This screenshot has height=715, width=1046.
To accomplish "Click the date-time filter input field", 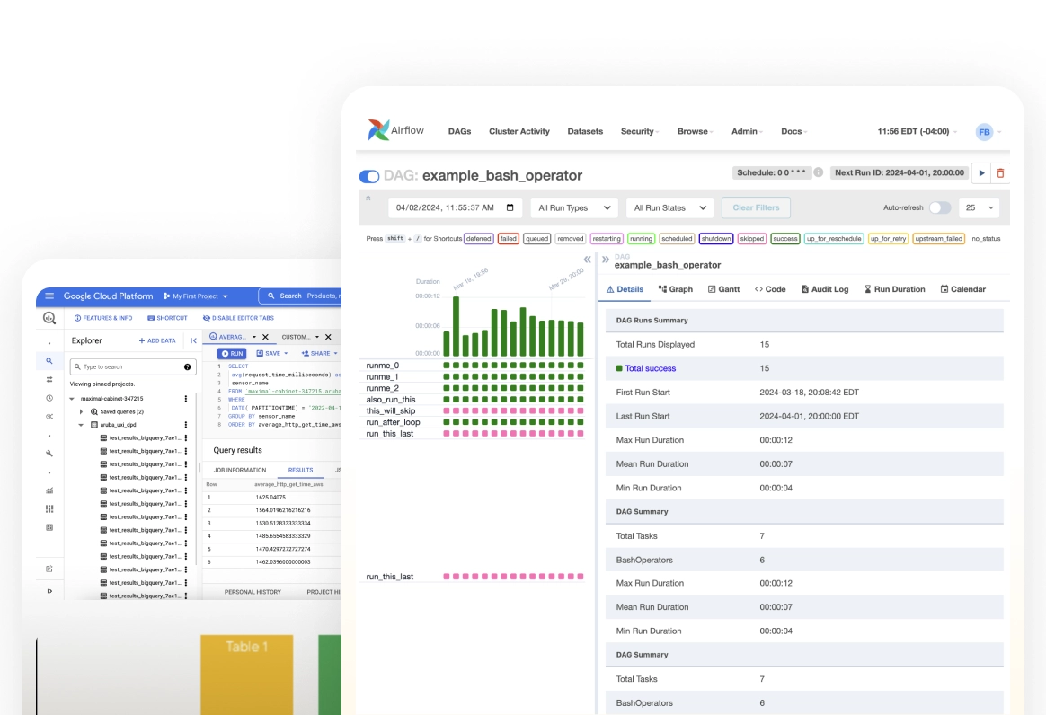I will (x=455, y=208).
